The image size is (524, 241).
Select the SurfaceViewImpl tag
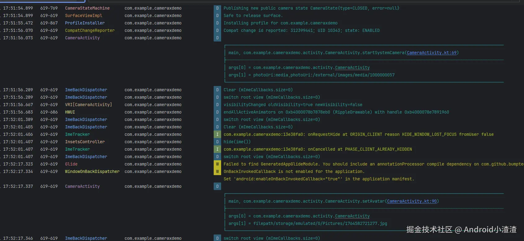pos(83,16)
